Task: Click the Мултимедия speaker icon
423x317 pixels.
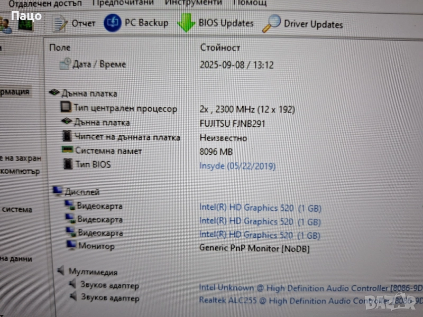Action: click(x=61, y=272)
